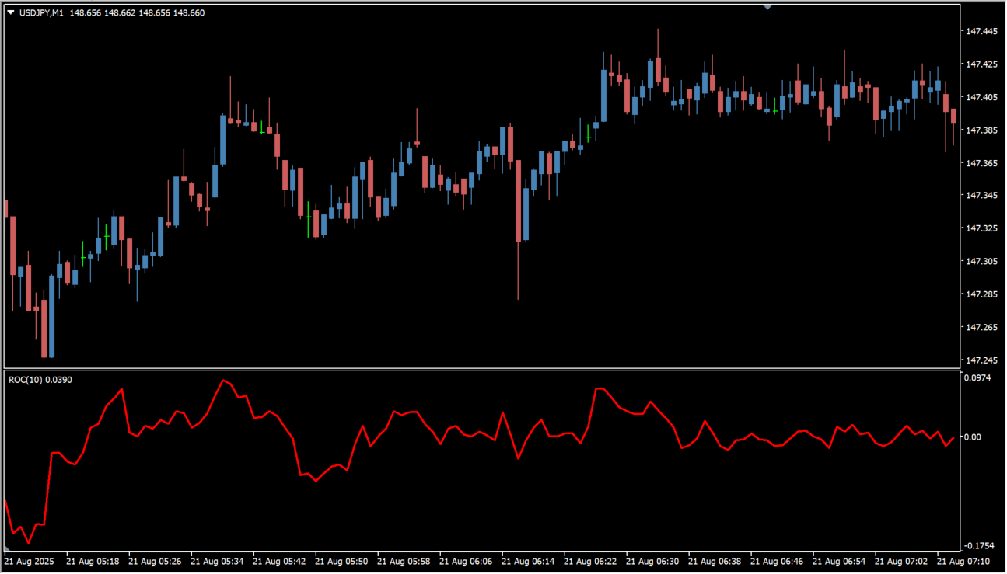Image resolution: width=1007 pixels, height=574 pixels.
Task: Click the 21 Aug 05:50 time label
Action: [341, 561]
